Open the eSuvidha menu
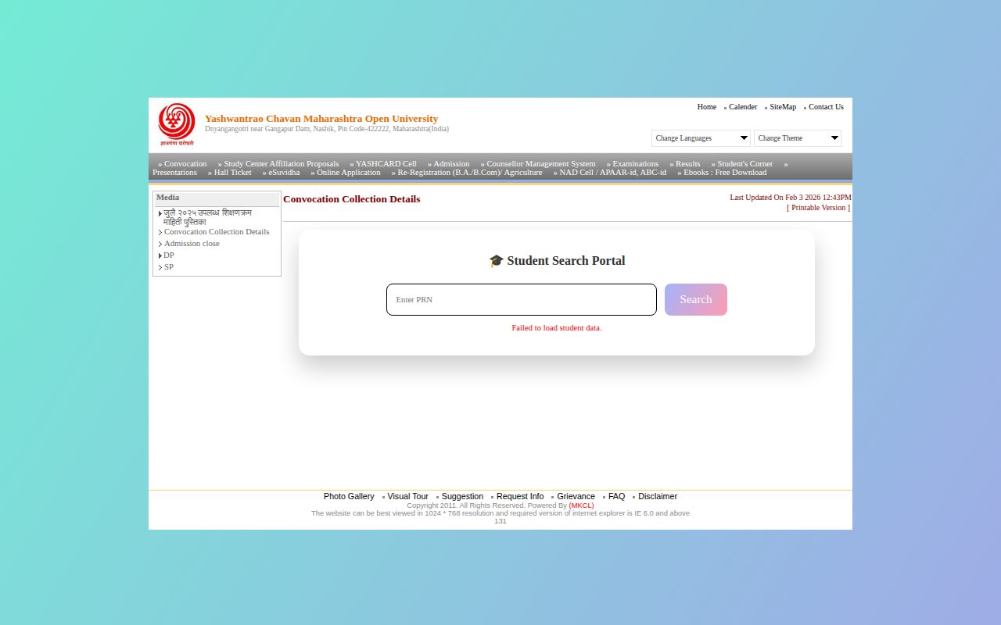Viewport: 1001px width, 625px height. [x=284, y=173]
